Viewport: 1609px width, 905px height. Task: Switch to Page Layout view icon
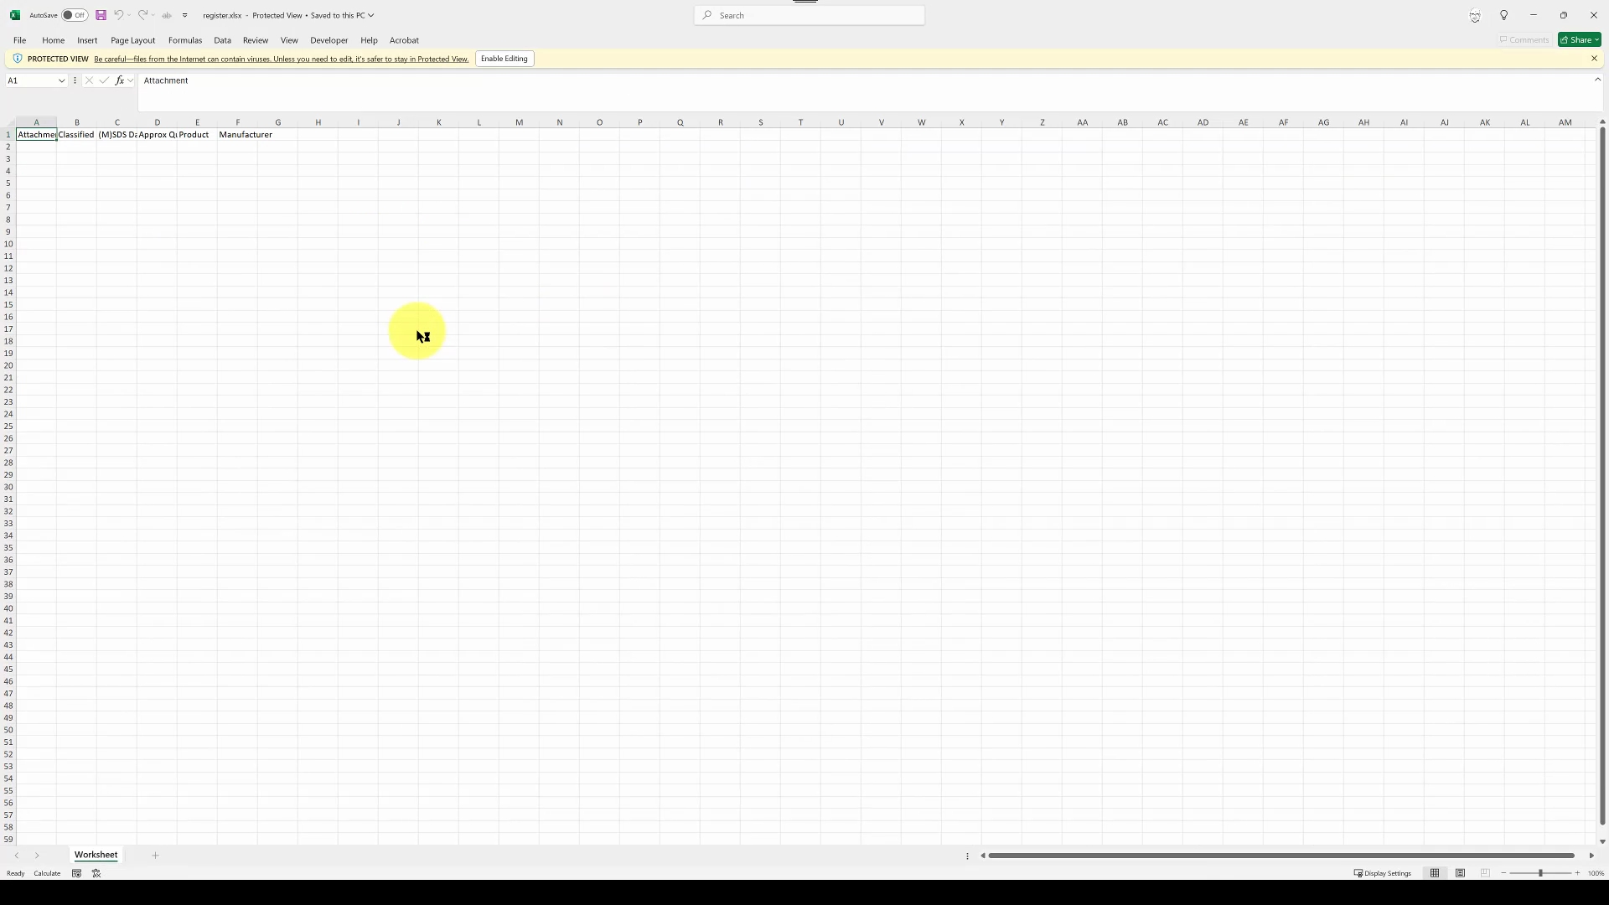1460,873
